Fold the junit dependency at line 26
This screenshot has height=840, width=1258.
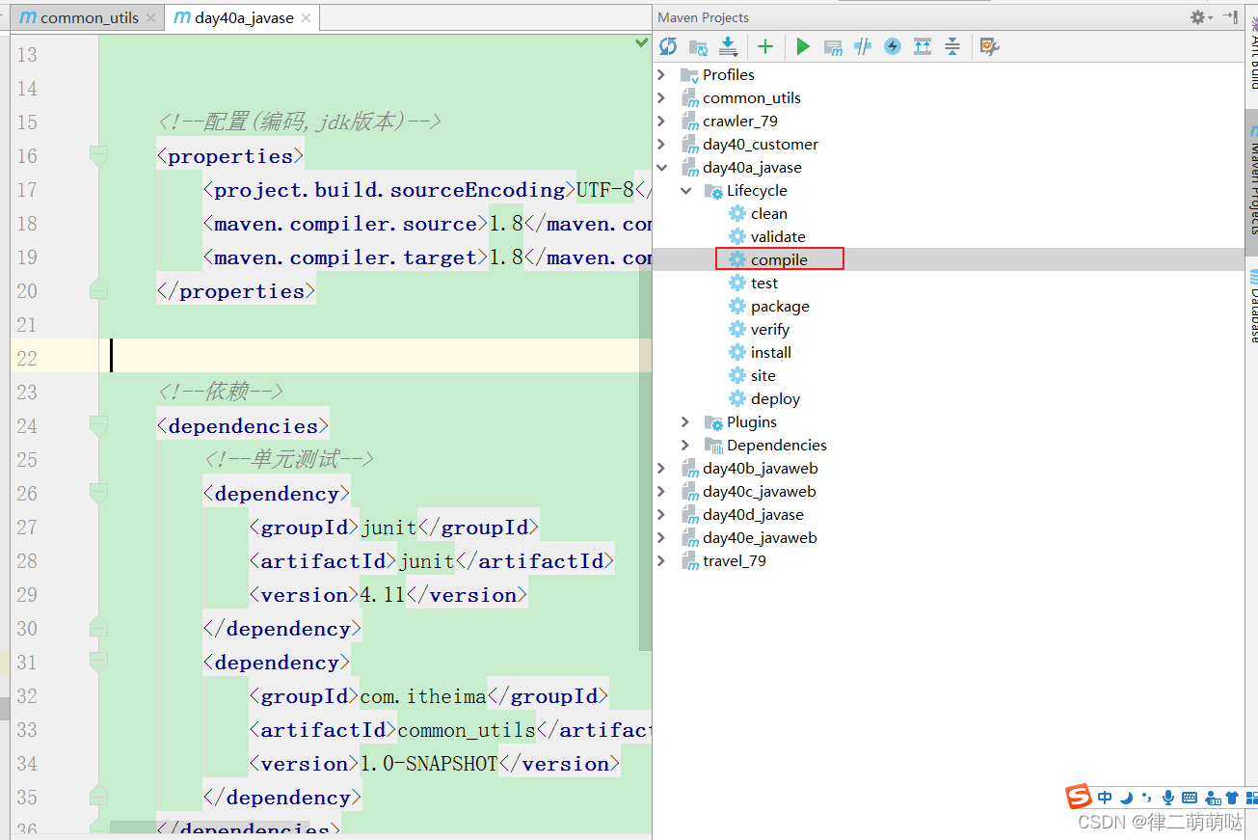pyautogui.click(x=98, y=493)
